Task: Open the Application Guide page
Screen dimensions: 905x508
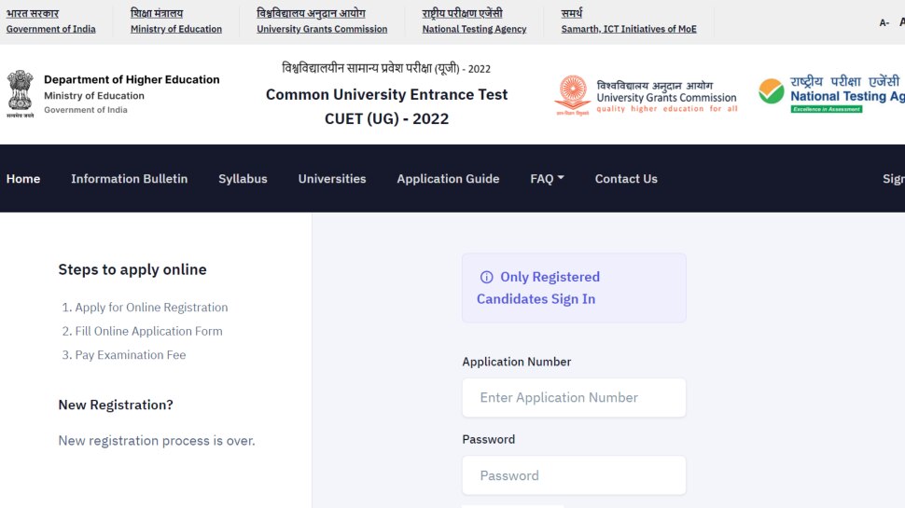Action: click(x=448, y=179)
